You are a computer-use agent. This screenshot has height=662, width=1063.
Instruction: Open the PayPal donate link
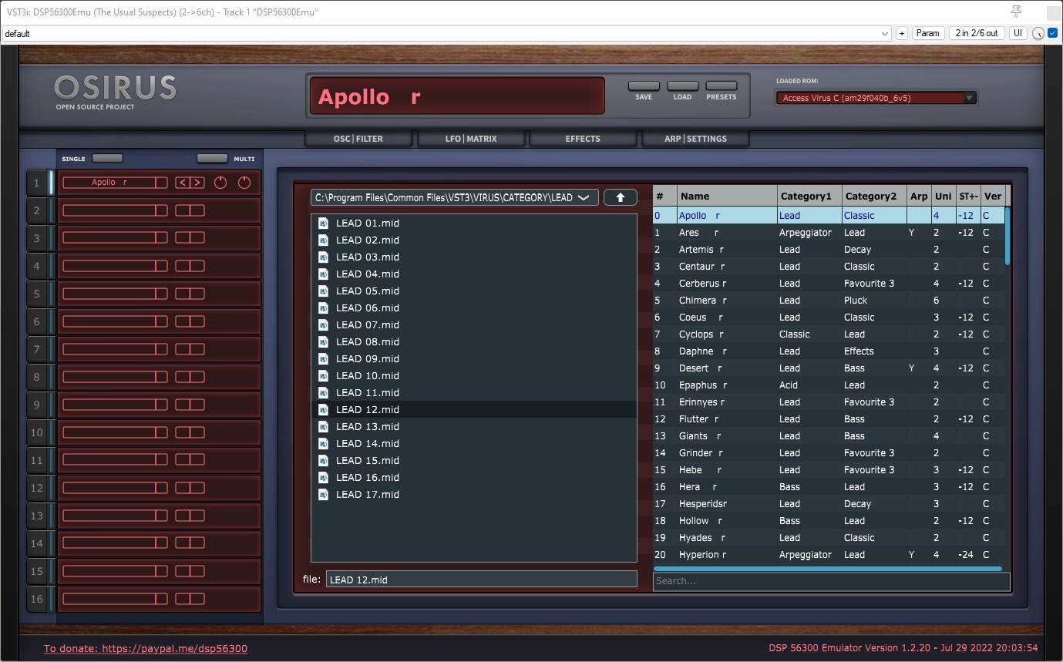146,649
